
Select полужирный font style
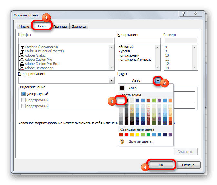(129, 55)
